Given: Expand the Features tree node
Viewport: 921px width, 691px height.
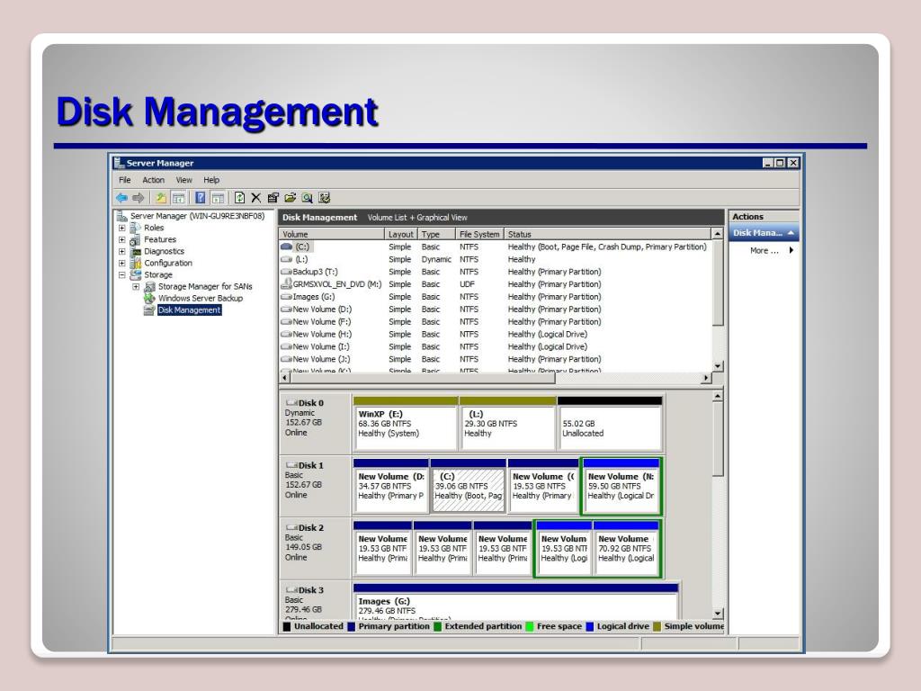Looking at the screenshot, I should coord(121,239).
